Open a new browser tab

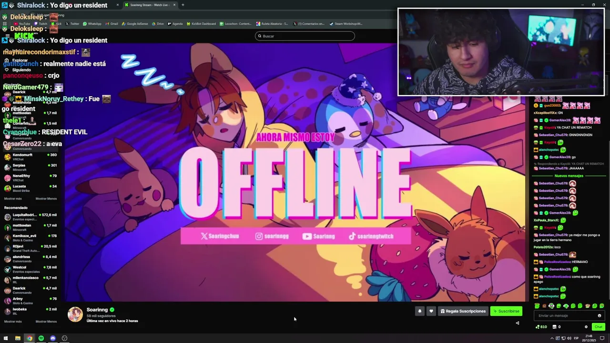pos(183,5)
